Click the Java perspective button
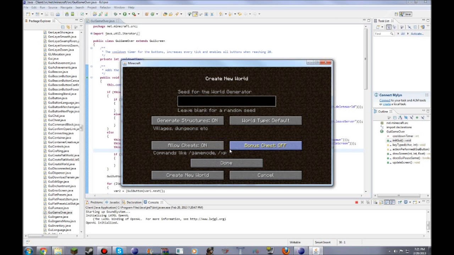The image size is (454, 255). [405, 14]
